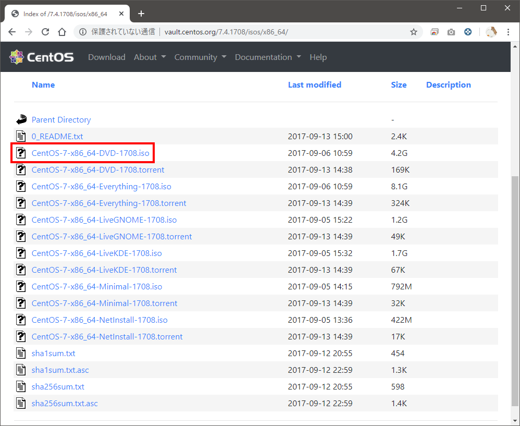Click the vertical scrollbar thumb
The image size is (520, 426).
coord(515,291)
